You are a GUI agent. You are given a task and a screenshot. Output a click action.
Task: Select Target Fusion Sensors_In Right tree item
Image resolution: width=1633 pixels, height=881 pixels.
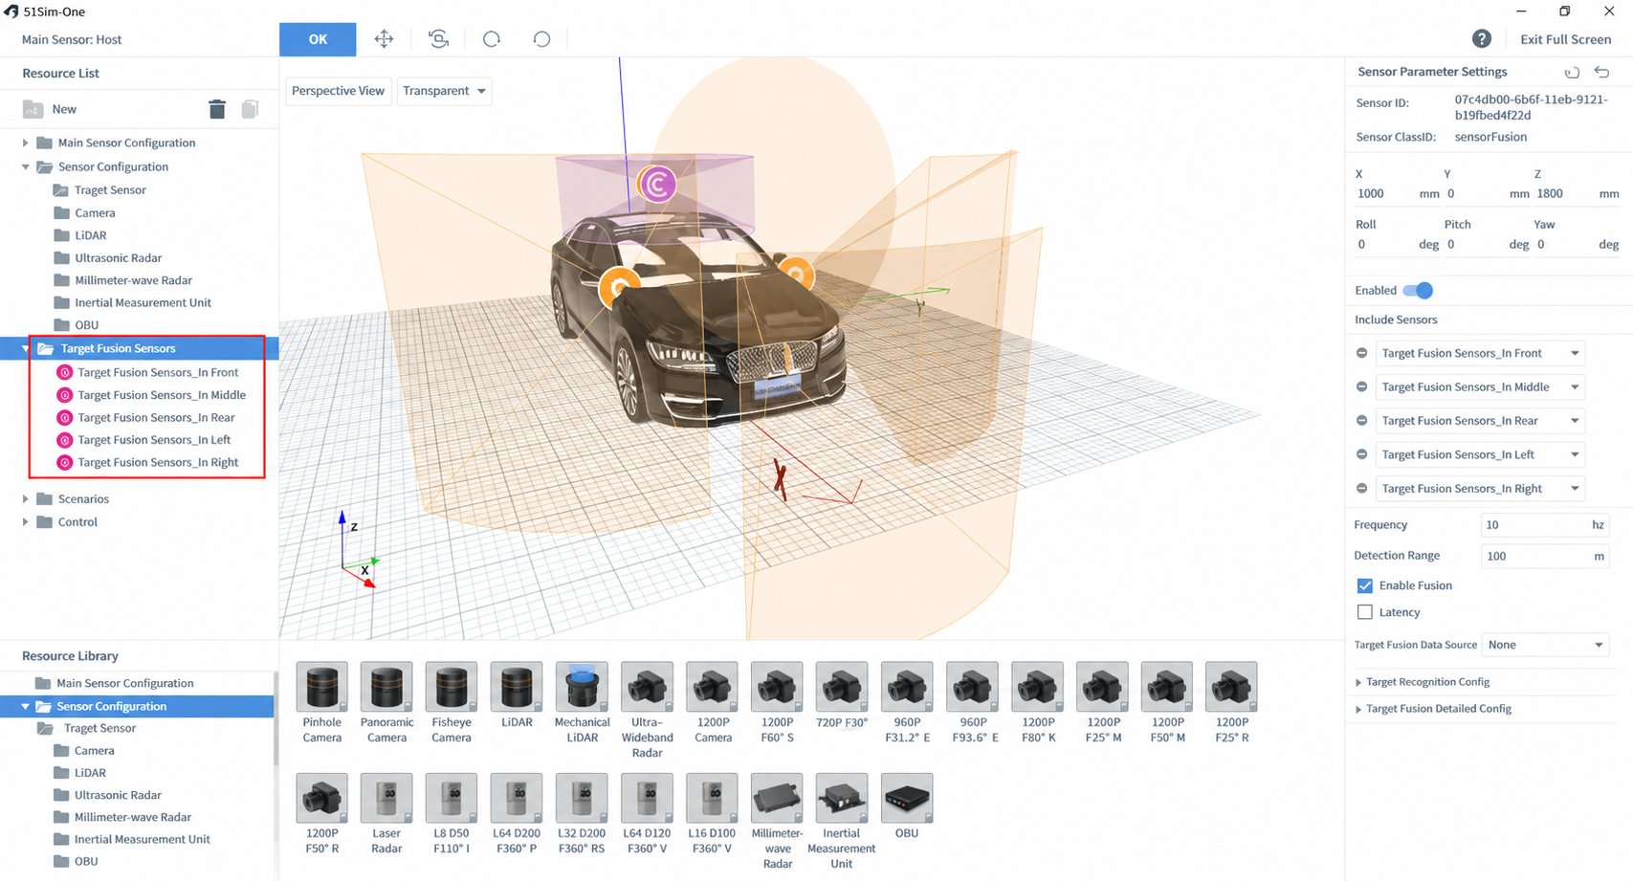coord(158,463)
